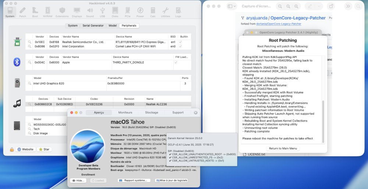Click the storage drive icon in Peripherals

(17, 126)
